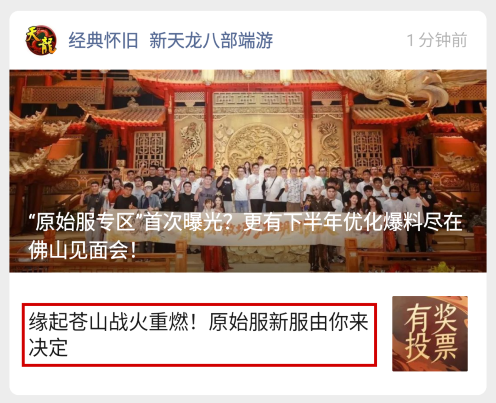Open the headline "原始服专区"首次曝光 article
496x403 pixels.
[x=248, y=171]
